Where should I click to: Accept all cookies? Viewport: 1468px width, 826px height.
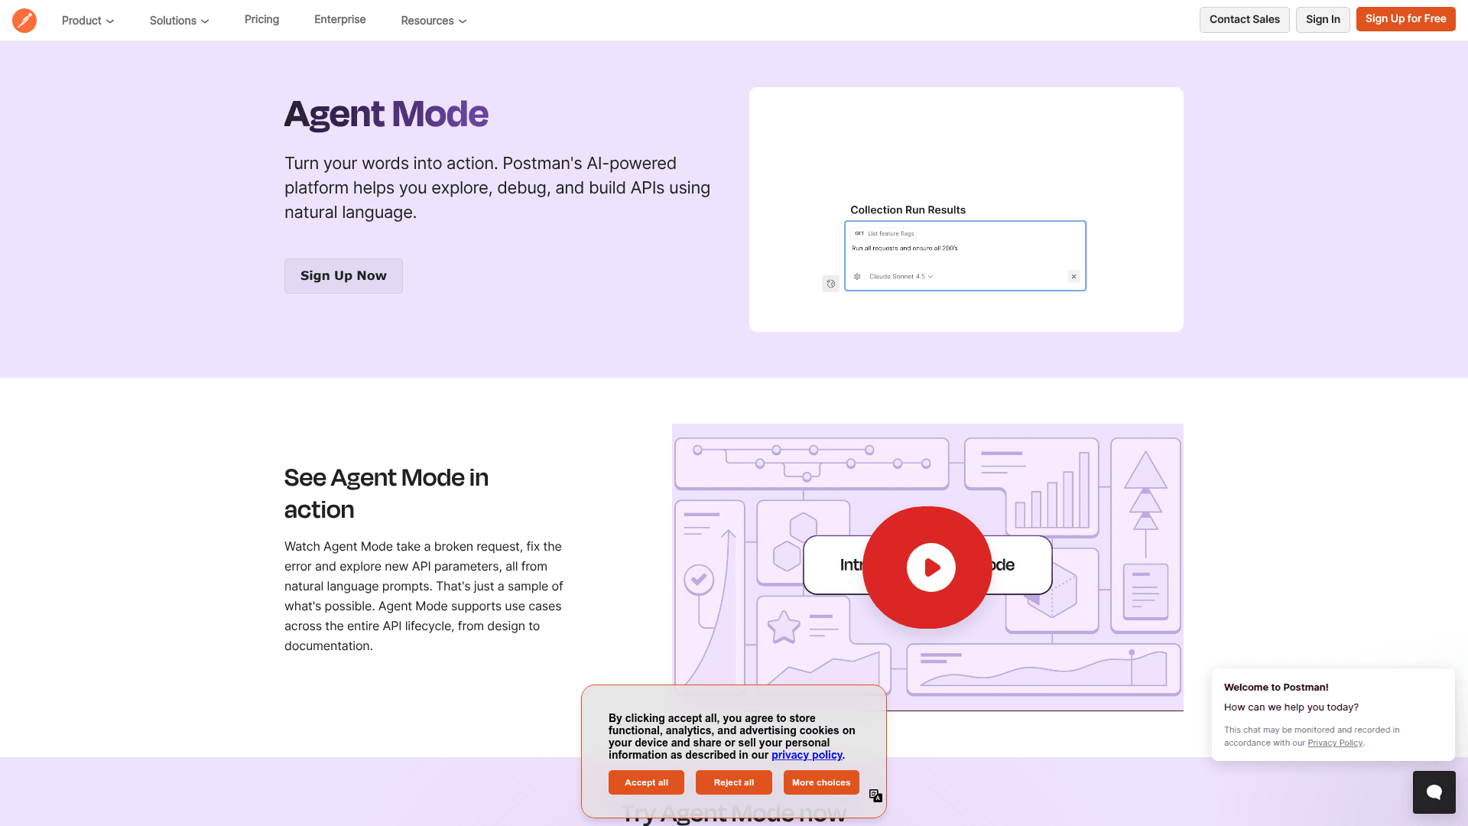point(646,782)
